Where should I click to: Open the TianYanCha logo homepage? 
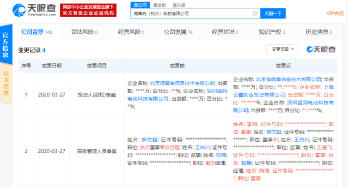coord(34,10)
